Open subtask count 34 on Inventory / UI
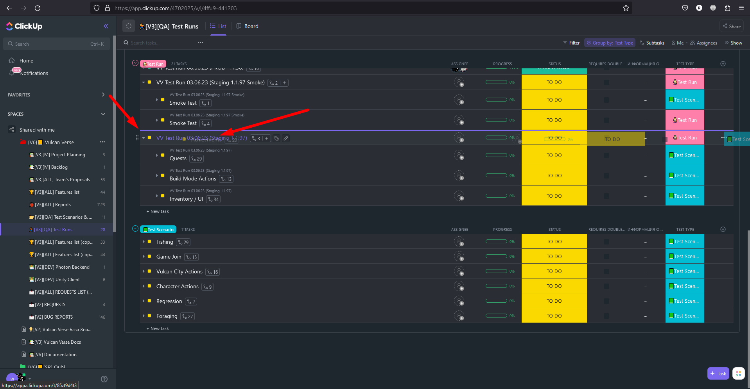Screen dimensions: 750x389 (x=214, y=199)
